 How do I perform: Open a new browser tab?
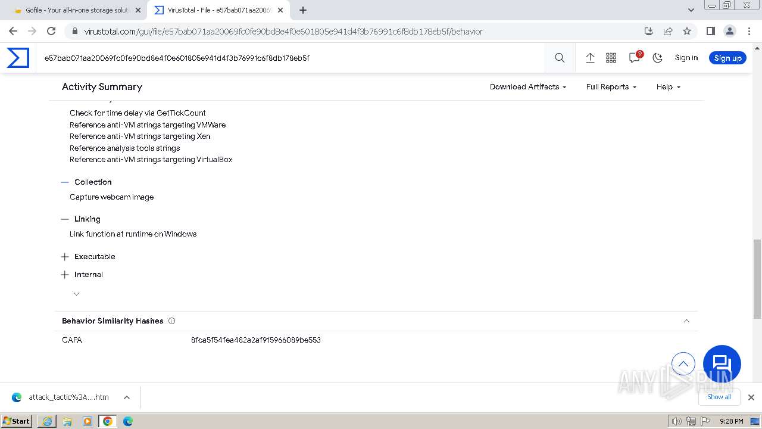pos(303,10)
